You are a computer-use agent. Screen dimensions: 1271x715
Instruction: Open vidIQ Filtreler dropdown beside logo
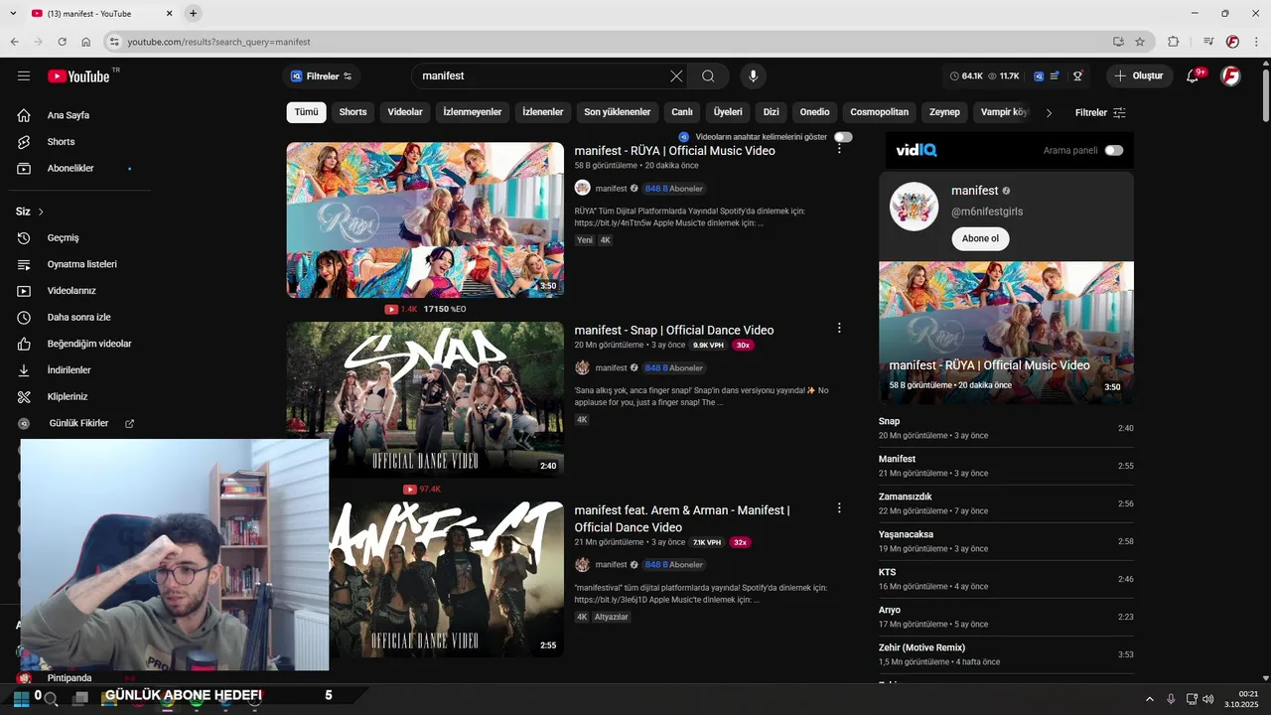[x=321, y=76]
